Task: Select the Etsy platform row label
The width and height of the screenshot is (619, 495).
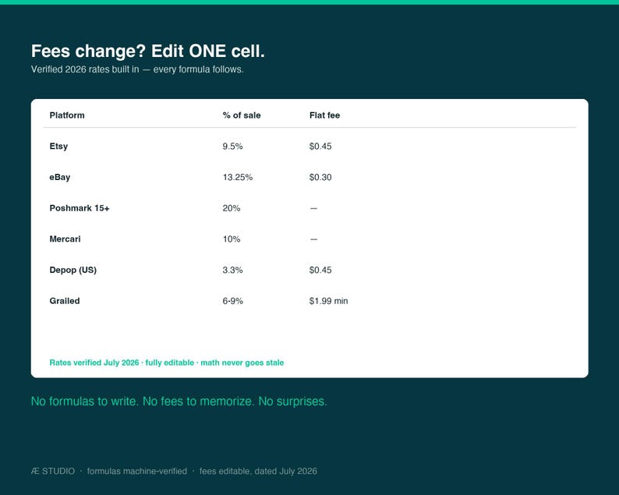Action: click(58, 146)
